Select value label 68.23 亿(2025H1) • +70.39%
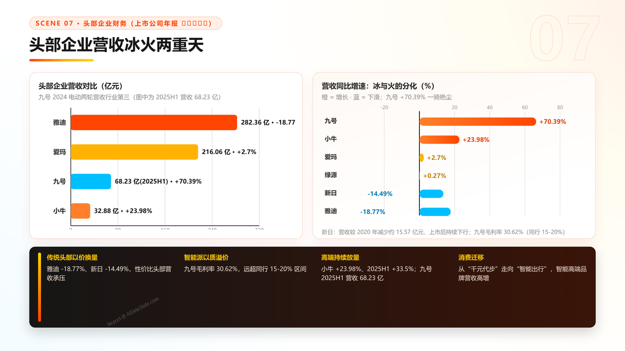This screenshot has width=625, height=351. (158, 181)
